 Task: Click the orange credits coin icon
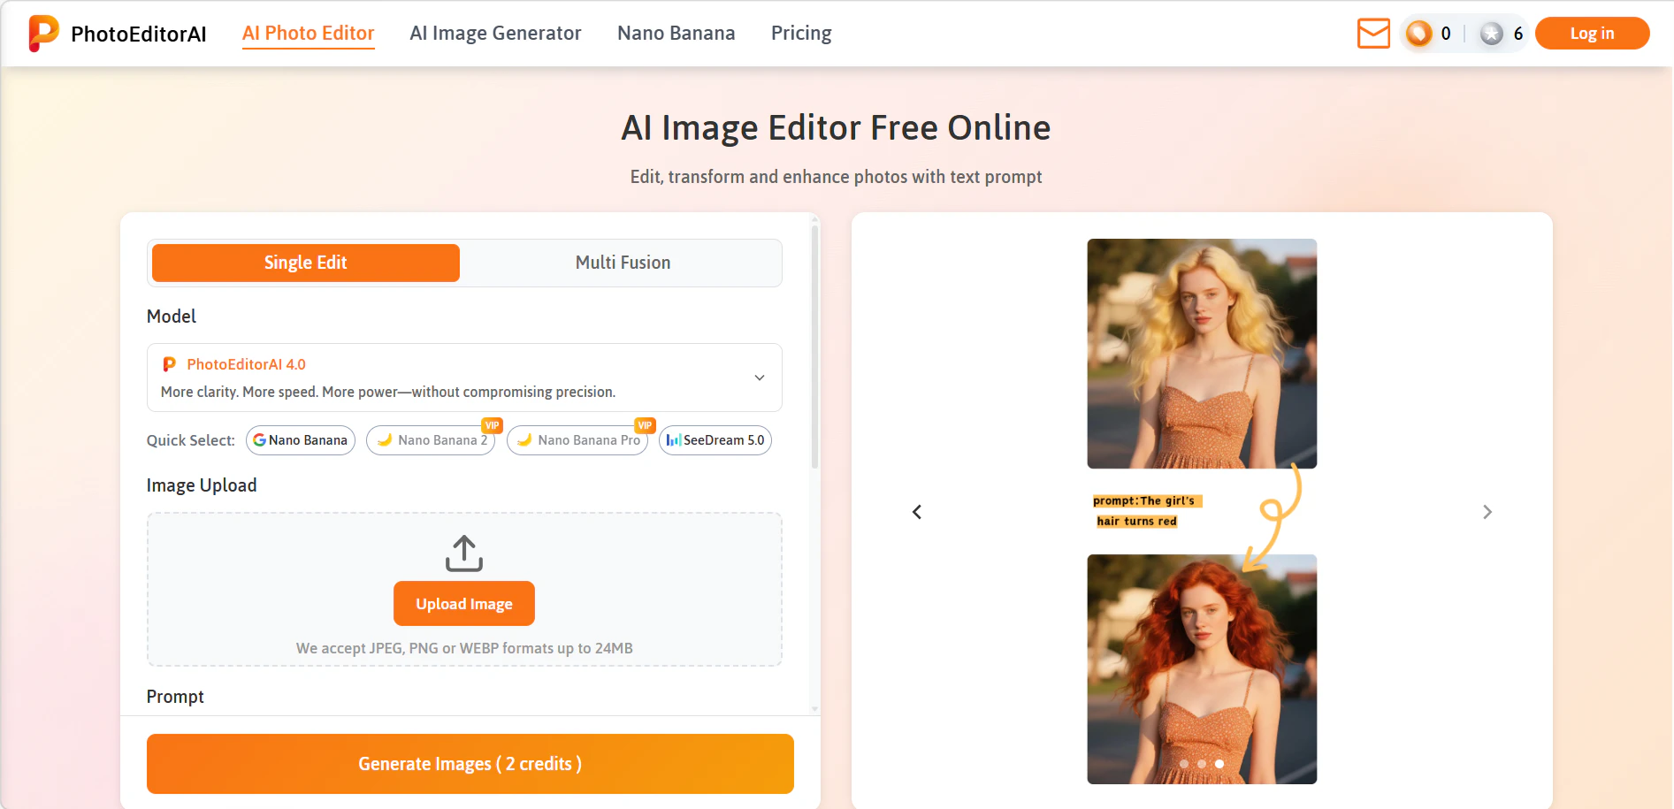(x=1419, y=34)
